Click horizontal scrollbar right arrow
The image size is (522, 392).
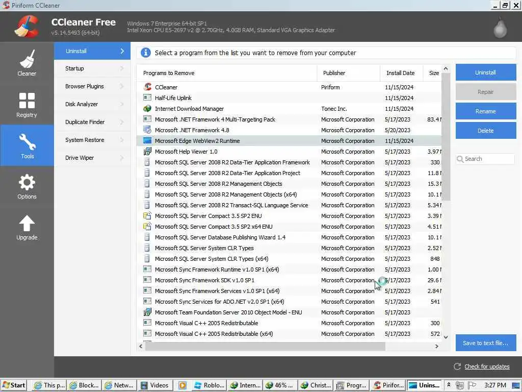pyautogui.click(x=437, y=347)
